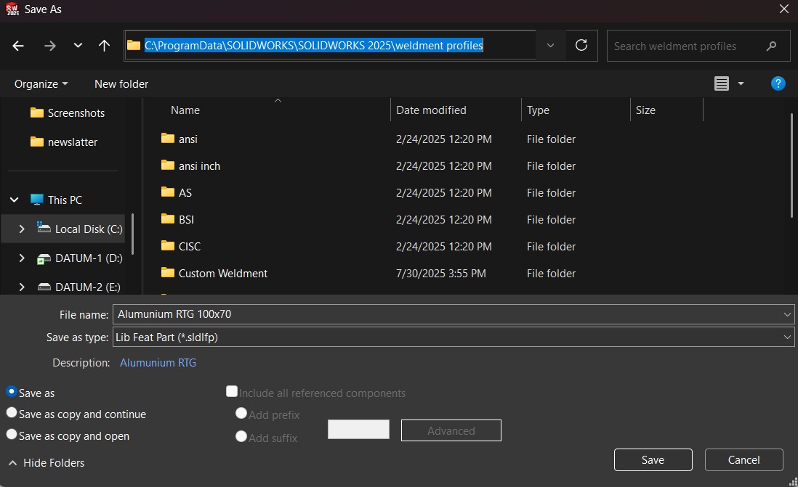Refresh the weldment profiles folder
This screenshot has width=798, height=487.
tap(581, 46)
